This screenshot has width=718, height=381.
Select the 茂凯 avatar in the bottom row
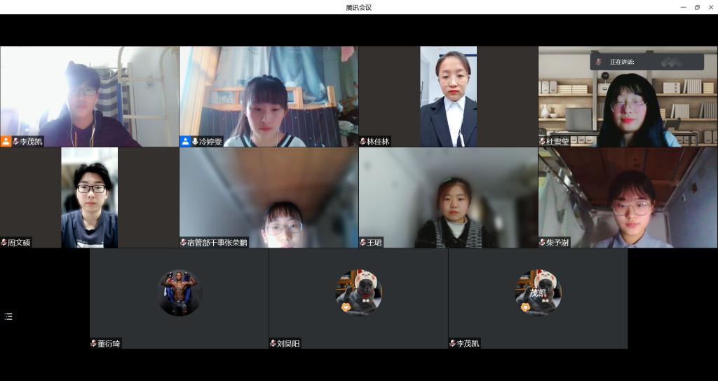[538, 293]
